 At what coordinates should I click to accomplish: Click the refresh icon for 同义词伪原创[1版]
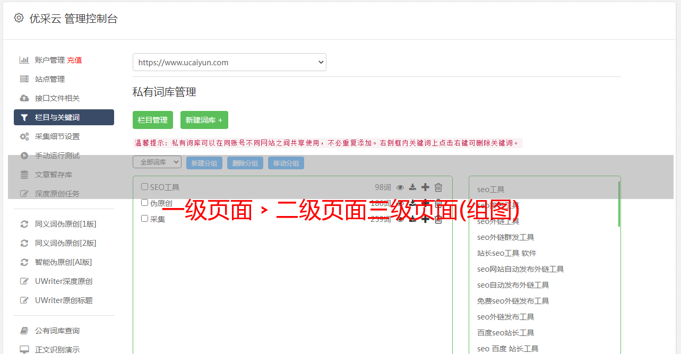[24, 224]
